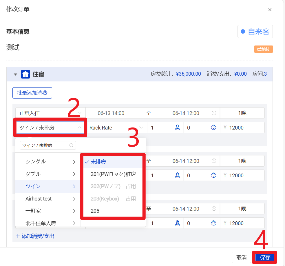Select 201(PWロック) dirty room option
285x266 pixels.
(x=113, y=174)
